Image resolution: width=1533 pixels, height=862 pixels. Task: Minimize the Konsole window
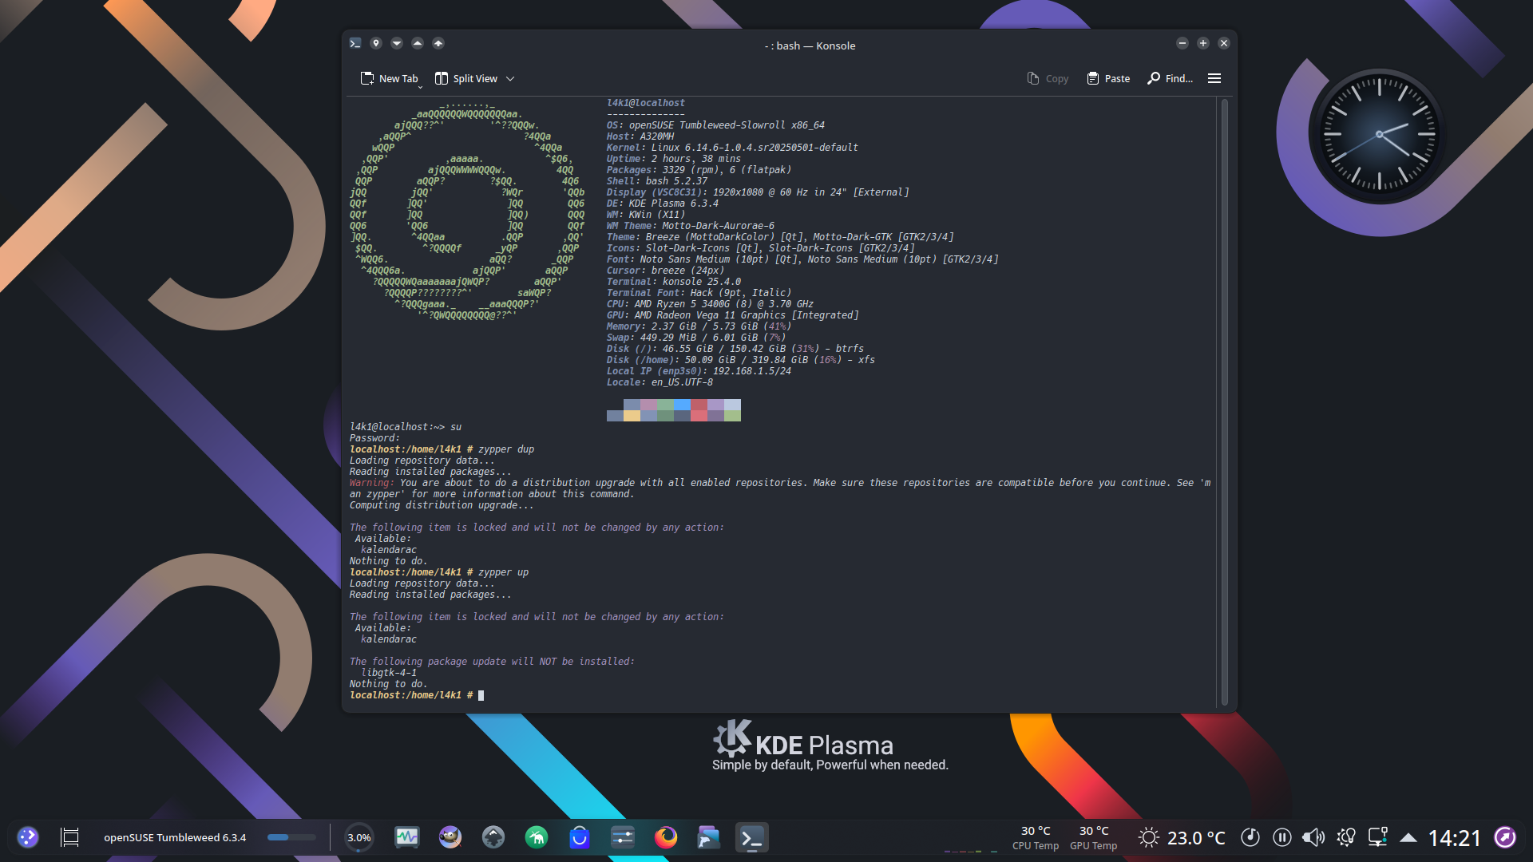click(1182, 43)
